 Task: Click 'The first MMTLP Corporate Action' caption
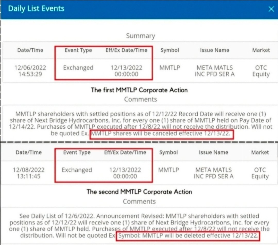(x=139, y=90)
